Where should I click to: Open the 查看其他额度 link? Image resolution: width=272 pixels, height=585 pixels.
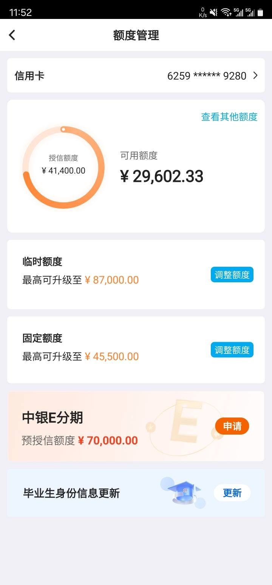coord(229,117)
